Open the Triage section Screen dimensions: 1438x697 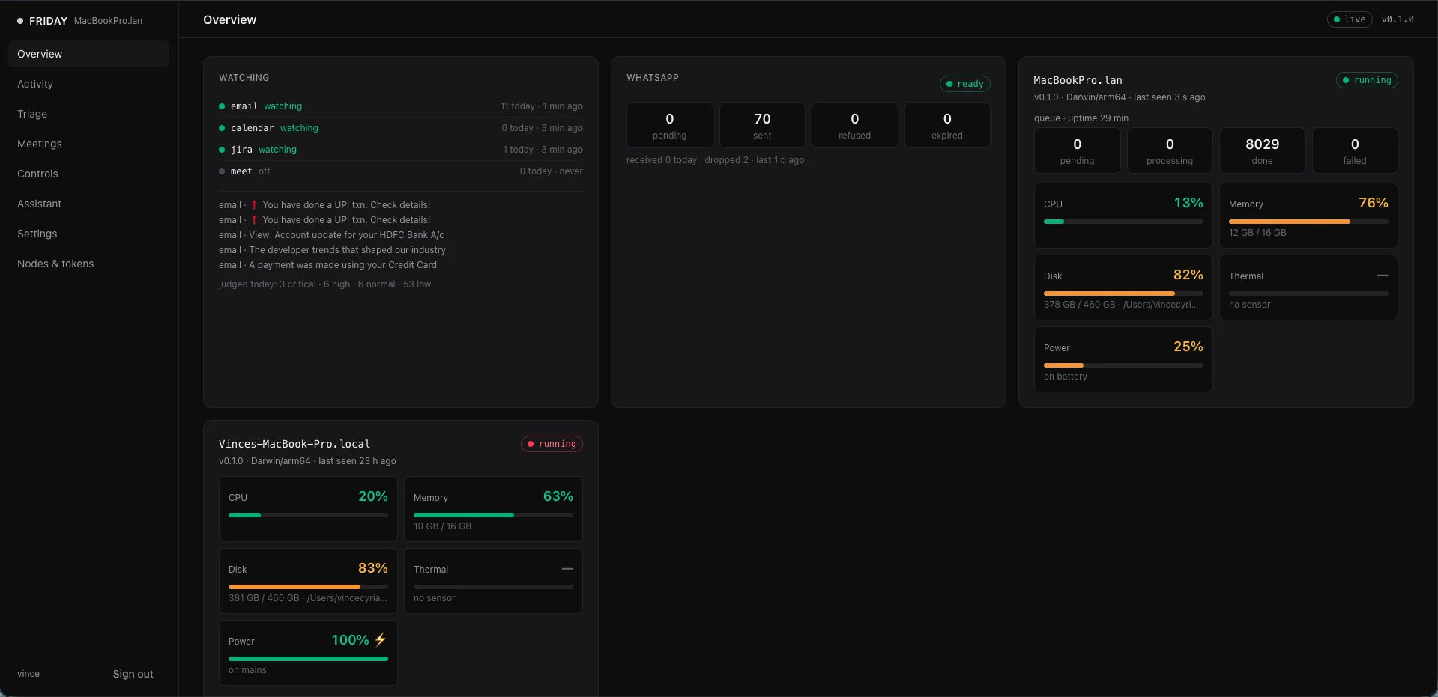(88, 114)
